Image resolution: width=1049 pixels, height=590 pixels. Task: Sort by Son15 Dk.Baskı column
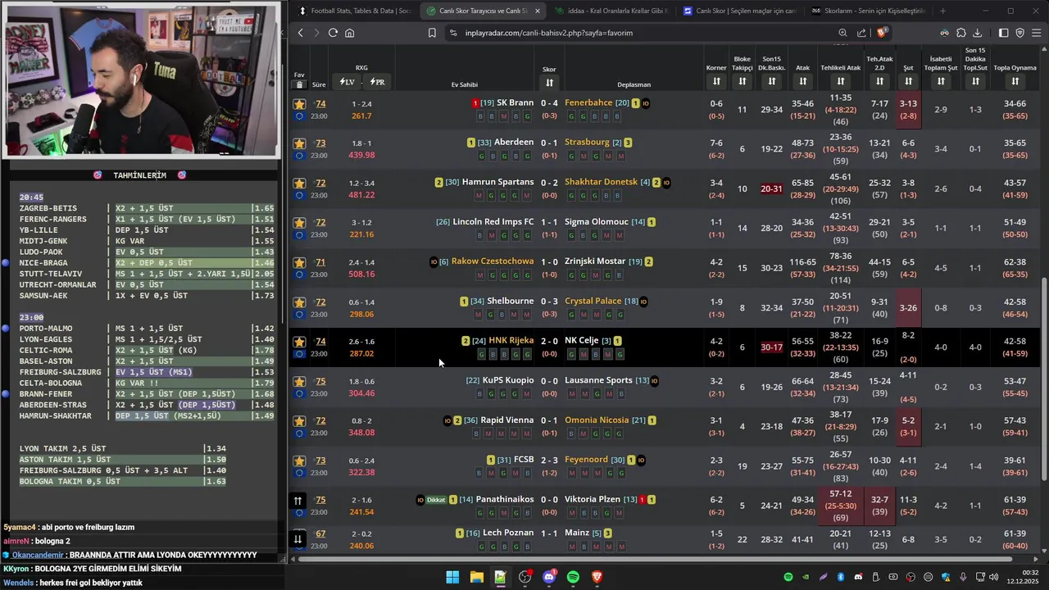(771, 81)
